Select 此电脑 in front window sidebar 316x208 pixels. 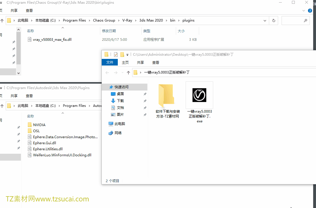(120, 124)
